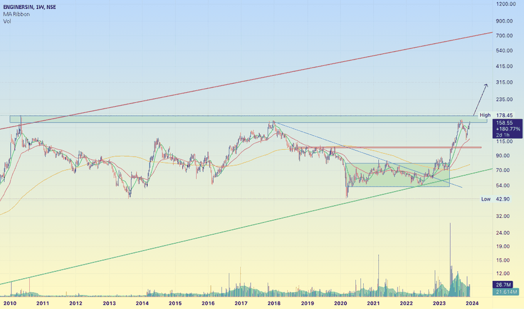Select the green consolidation box of 2020-2023
Screen dimensions: 524x309
(397, 175)
